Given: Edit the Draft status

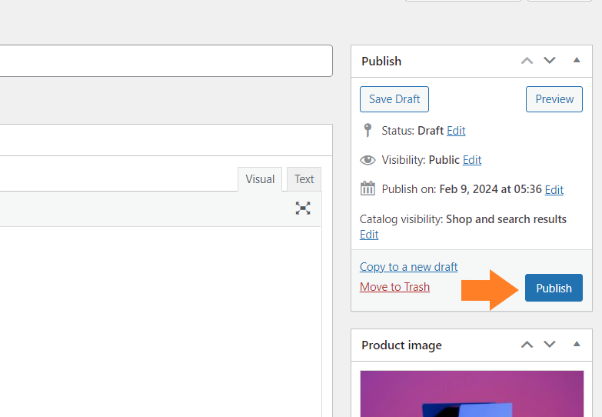Looking at the screenshot, I should [456, 131].
